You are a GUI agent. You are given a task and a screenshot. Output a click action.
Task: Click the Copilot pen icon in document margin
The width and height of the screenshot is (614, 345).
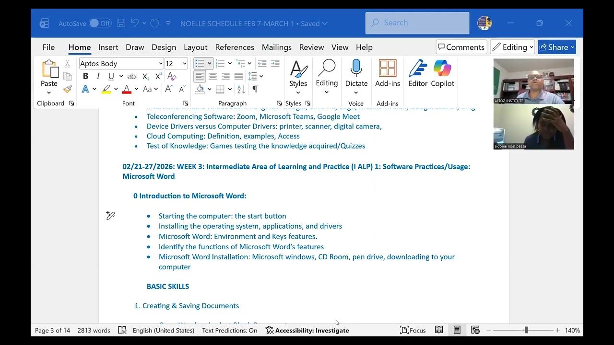110,216
